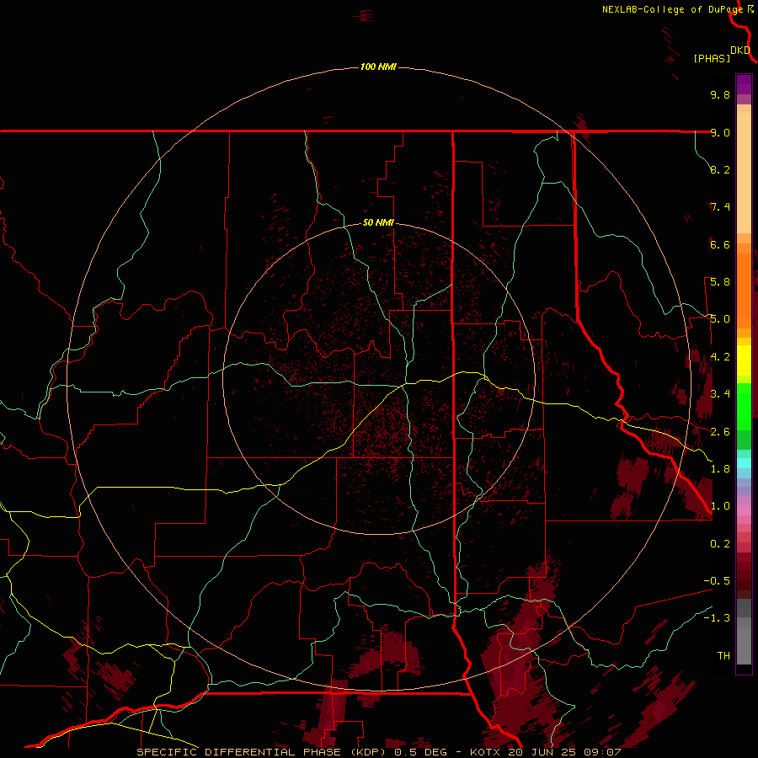Click the NEXLAB-College of DuPage credit text

(x=672, y=9)
